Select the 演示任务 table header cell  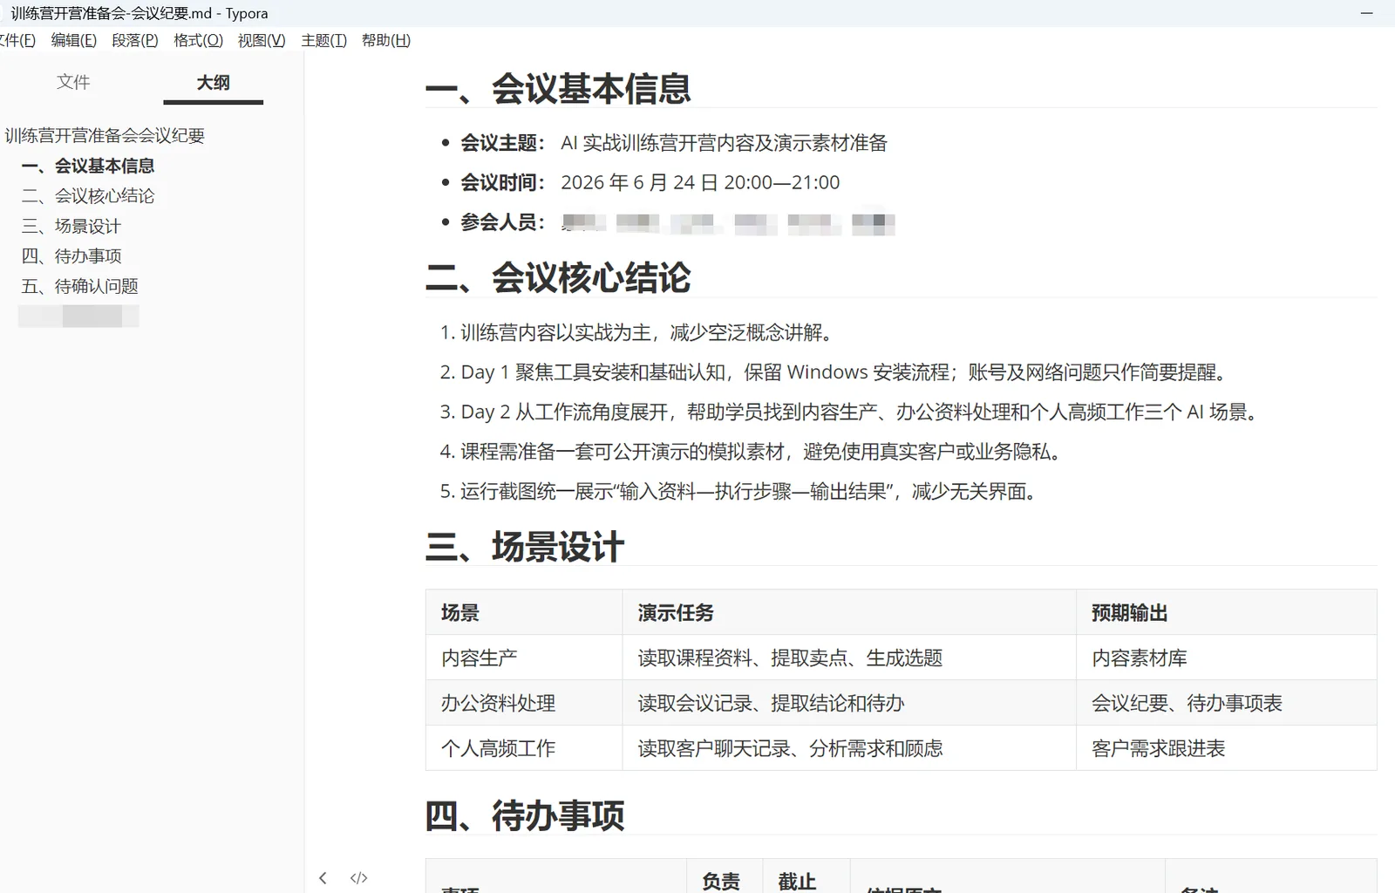(x=849, y=612)
